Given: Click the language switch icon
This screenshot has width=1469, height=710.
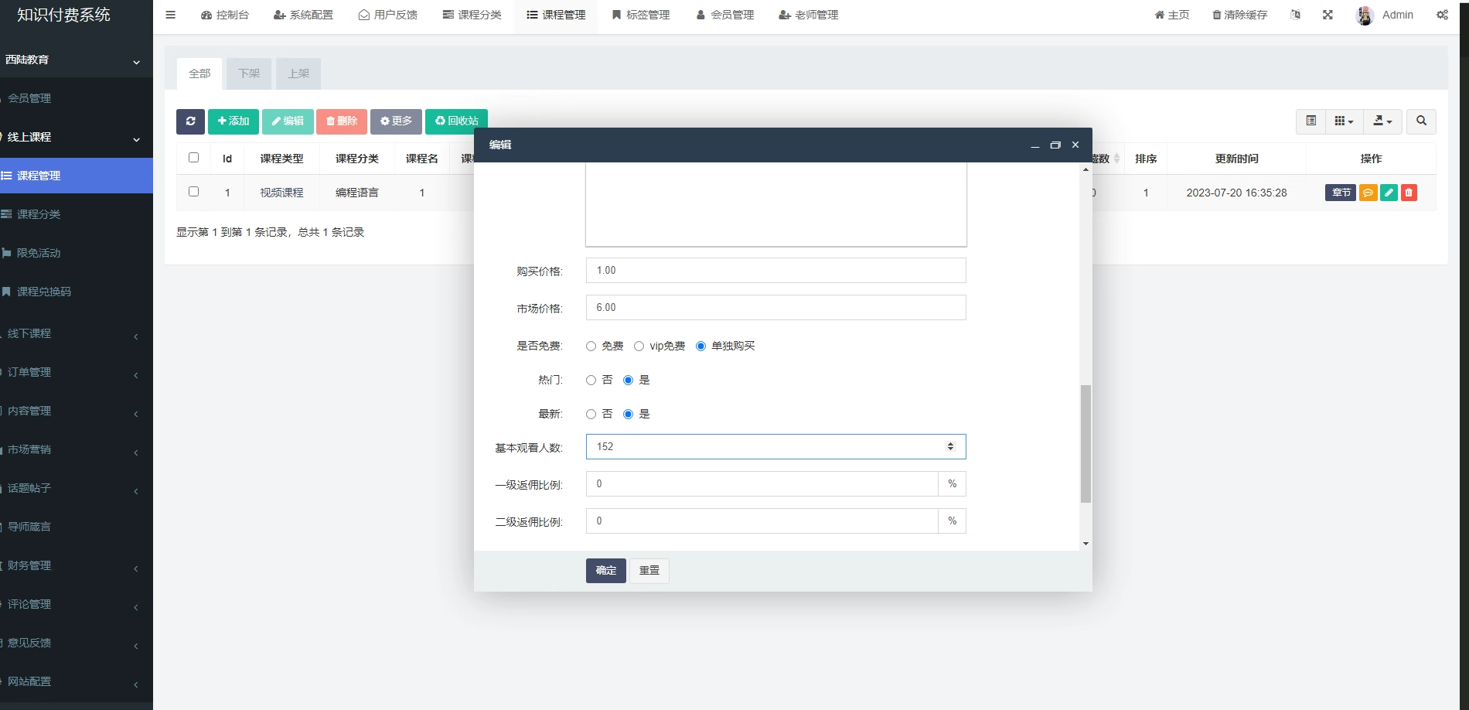Looking at the screenshot, I should click(x=1296, y=15).
